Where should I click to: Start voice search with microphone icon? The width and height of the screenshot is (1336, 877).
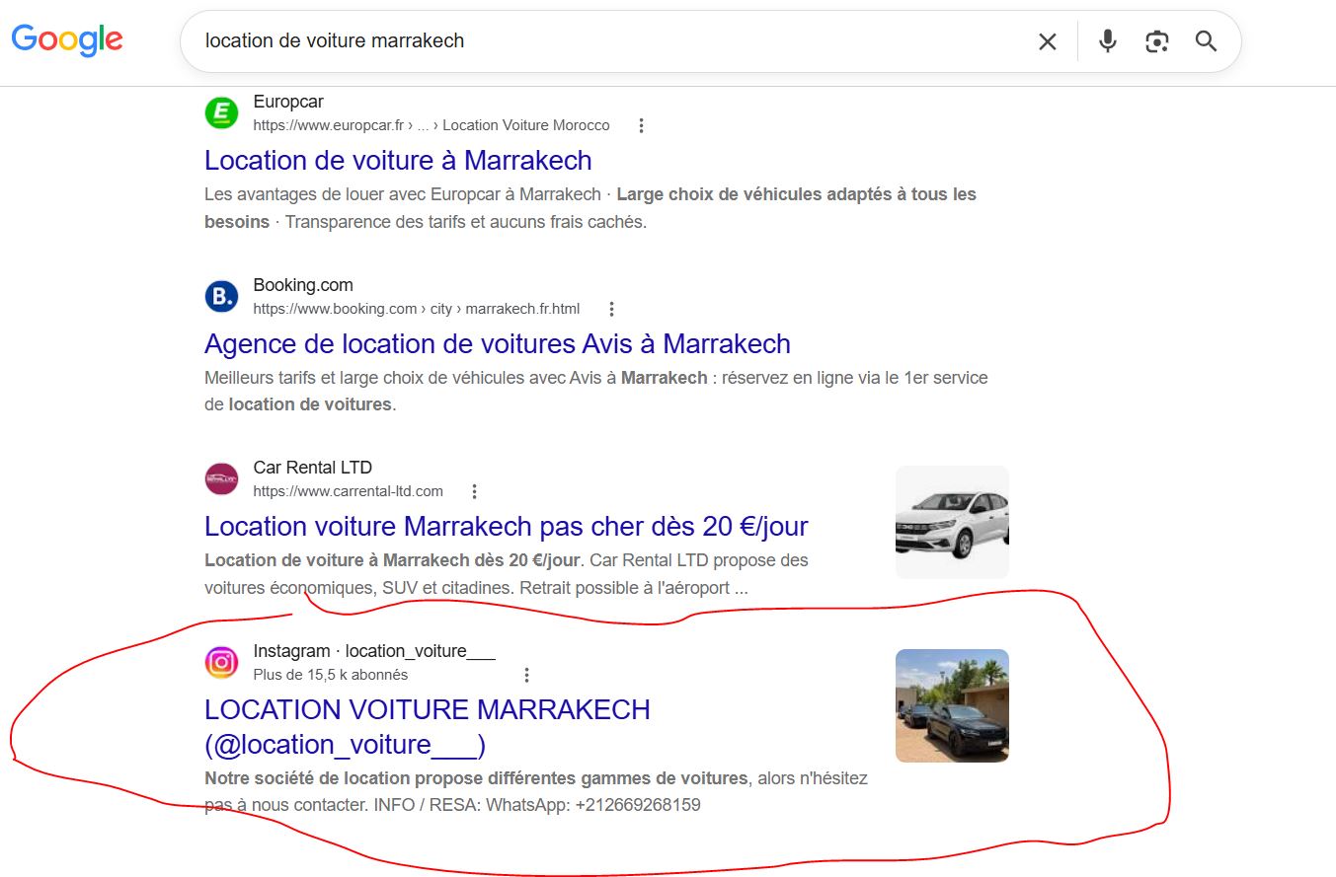(1108, 41)
